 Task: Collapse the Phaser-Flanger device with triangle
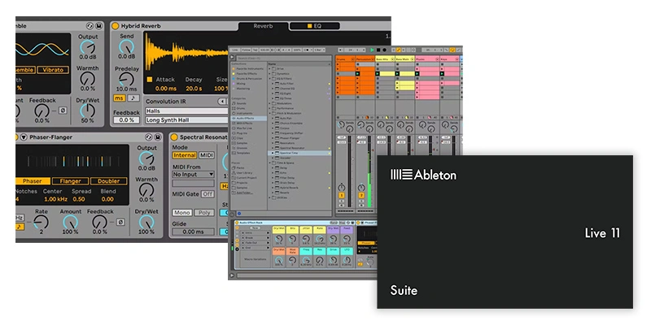click(x=24, y=137)
